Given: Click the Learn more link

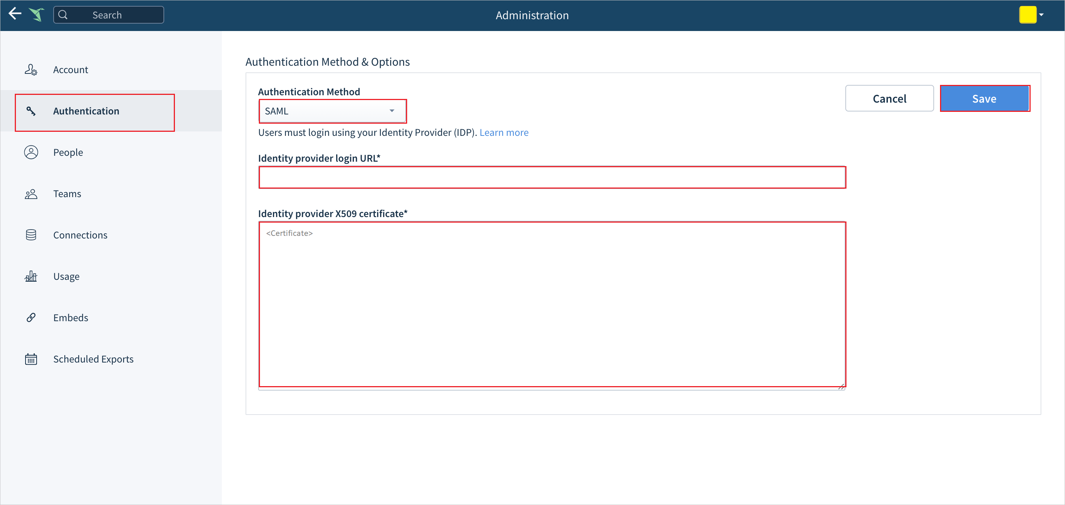Looking at the screenshot, I should tap(504, 132).
